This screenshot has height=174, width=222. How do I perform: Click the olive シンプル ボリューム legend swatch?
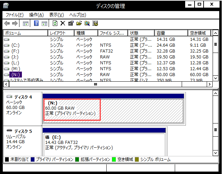point(137,159)
